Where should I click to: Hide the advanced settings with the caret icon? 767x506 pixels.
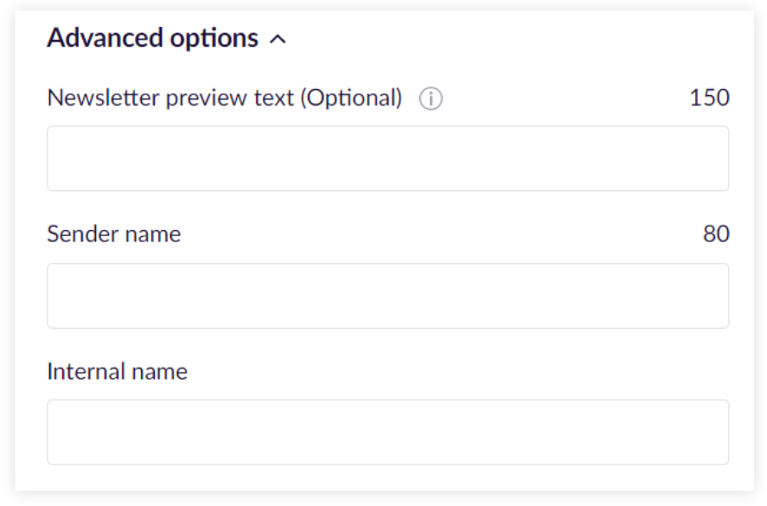(278, 40)
